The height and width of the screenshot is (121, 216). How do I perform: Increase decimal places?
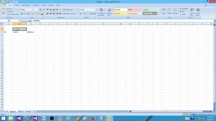pos(91,14)
